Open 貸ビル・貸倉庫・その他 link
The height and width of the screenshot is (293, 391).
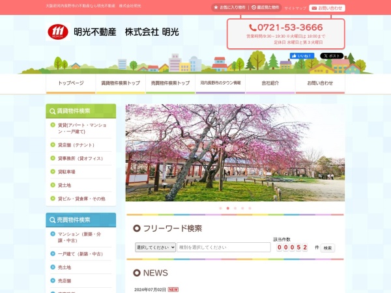[81, 199]
